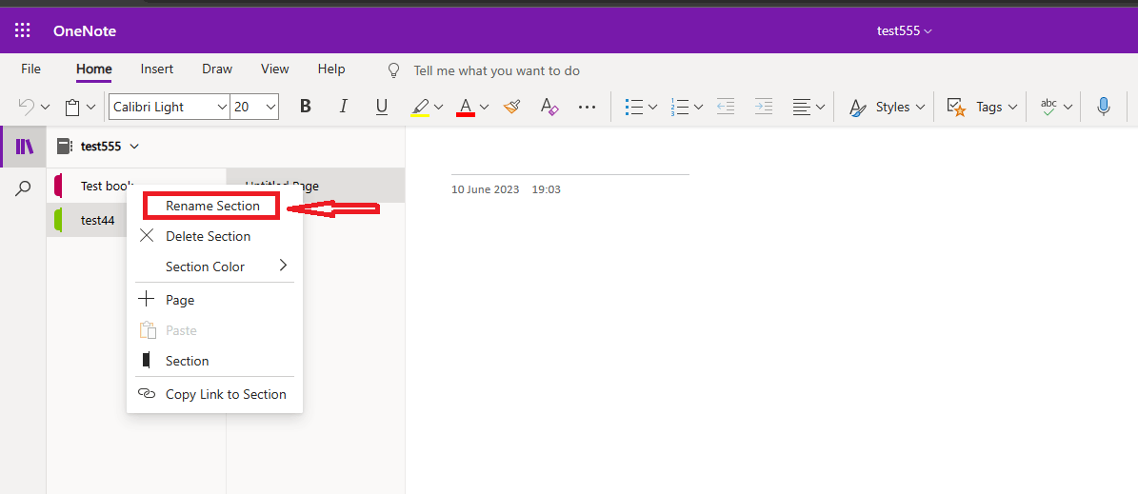Expand the spelling options dropdown arrow
This screenshot has width=1138, height=494.
tap(1068, 108)
